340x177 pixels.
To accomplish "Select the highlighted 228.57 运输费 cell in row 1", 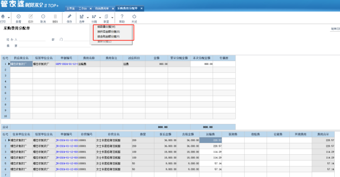I will [210, 140].
